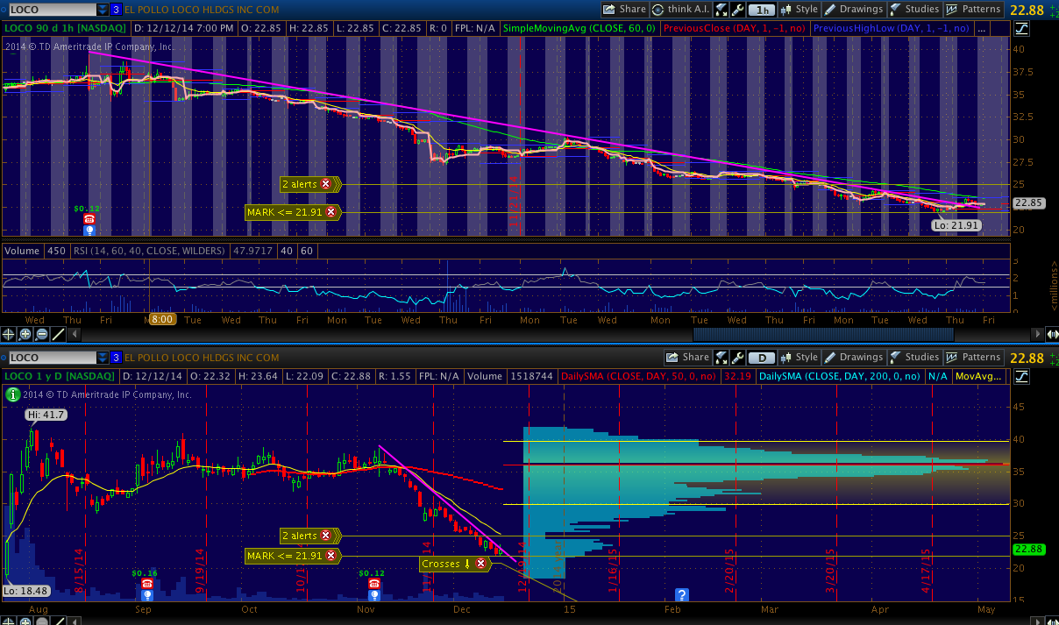Dismiss the 'Crosses' alert on lower chart
This screenshot has height=625, width=1059.
pos(480,564)
